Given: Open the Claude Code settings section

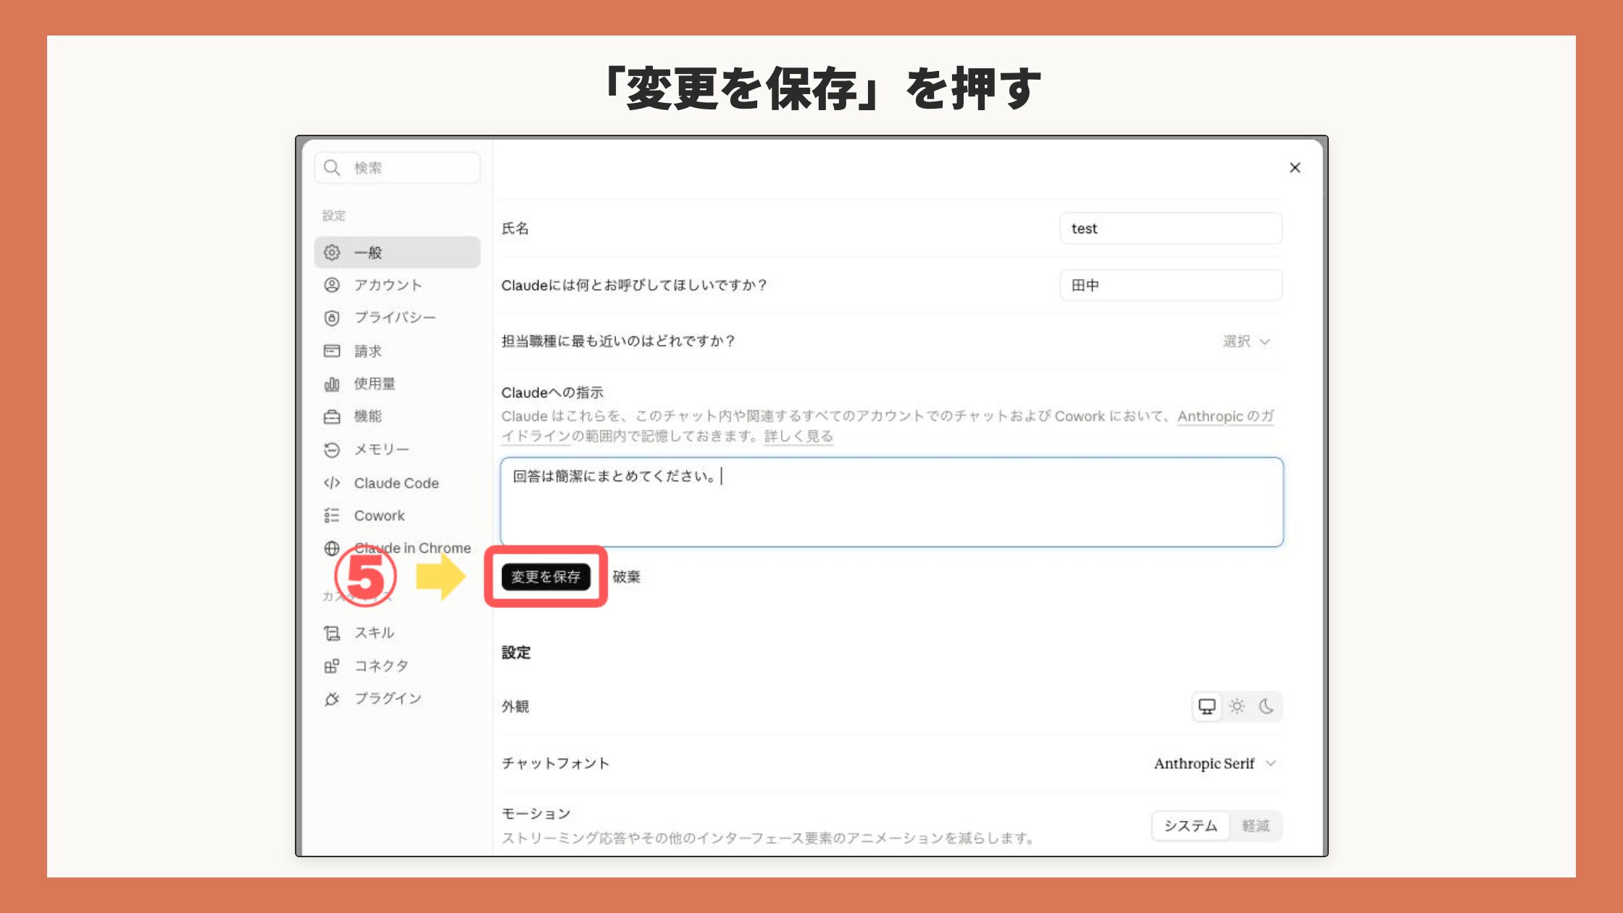Looking at the screenshot, I should (398, 483).
